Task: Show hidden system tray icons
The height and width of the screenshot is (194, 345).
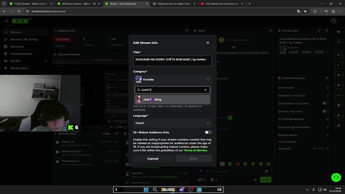Action: point(307,190)
